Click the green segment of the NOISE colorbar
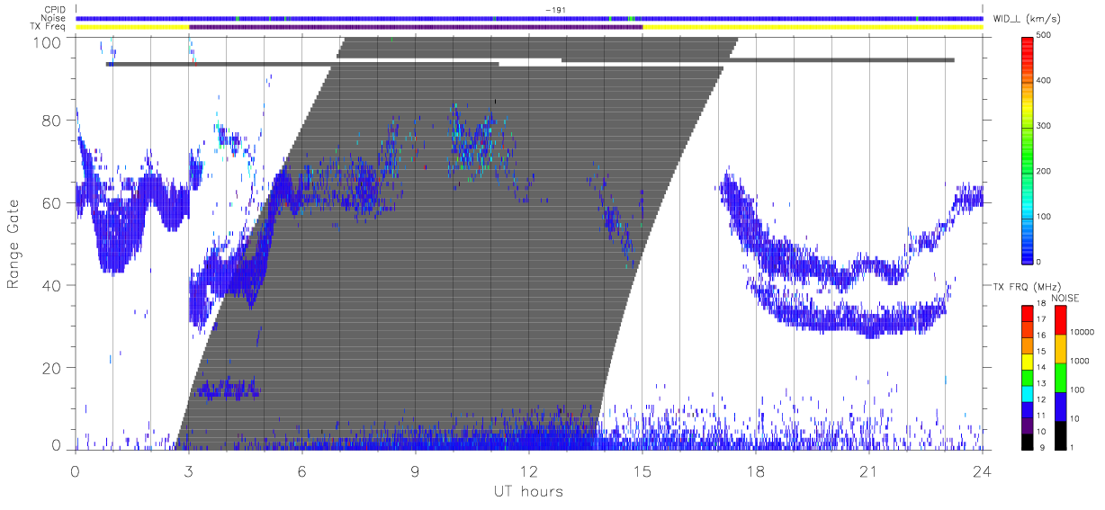The width and height of the screenshot is (1105, 510). [1061, 378]
